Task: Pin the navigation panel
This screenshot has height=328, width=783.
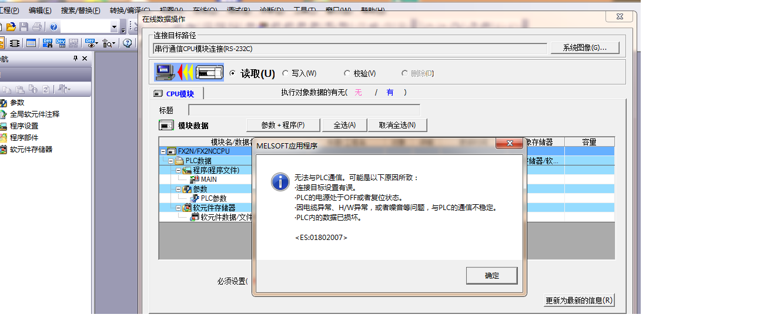Action: point(75,59)
